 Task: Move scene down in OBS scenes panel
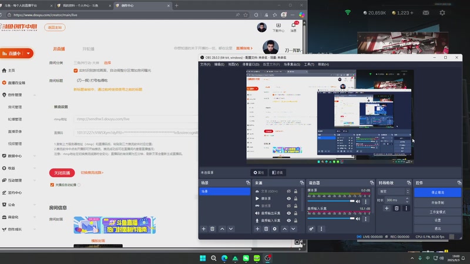231,229
